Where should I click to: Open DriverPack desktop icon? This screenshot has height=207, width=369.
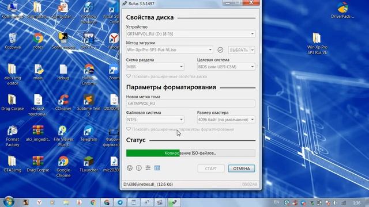coord(342,10)
